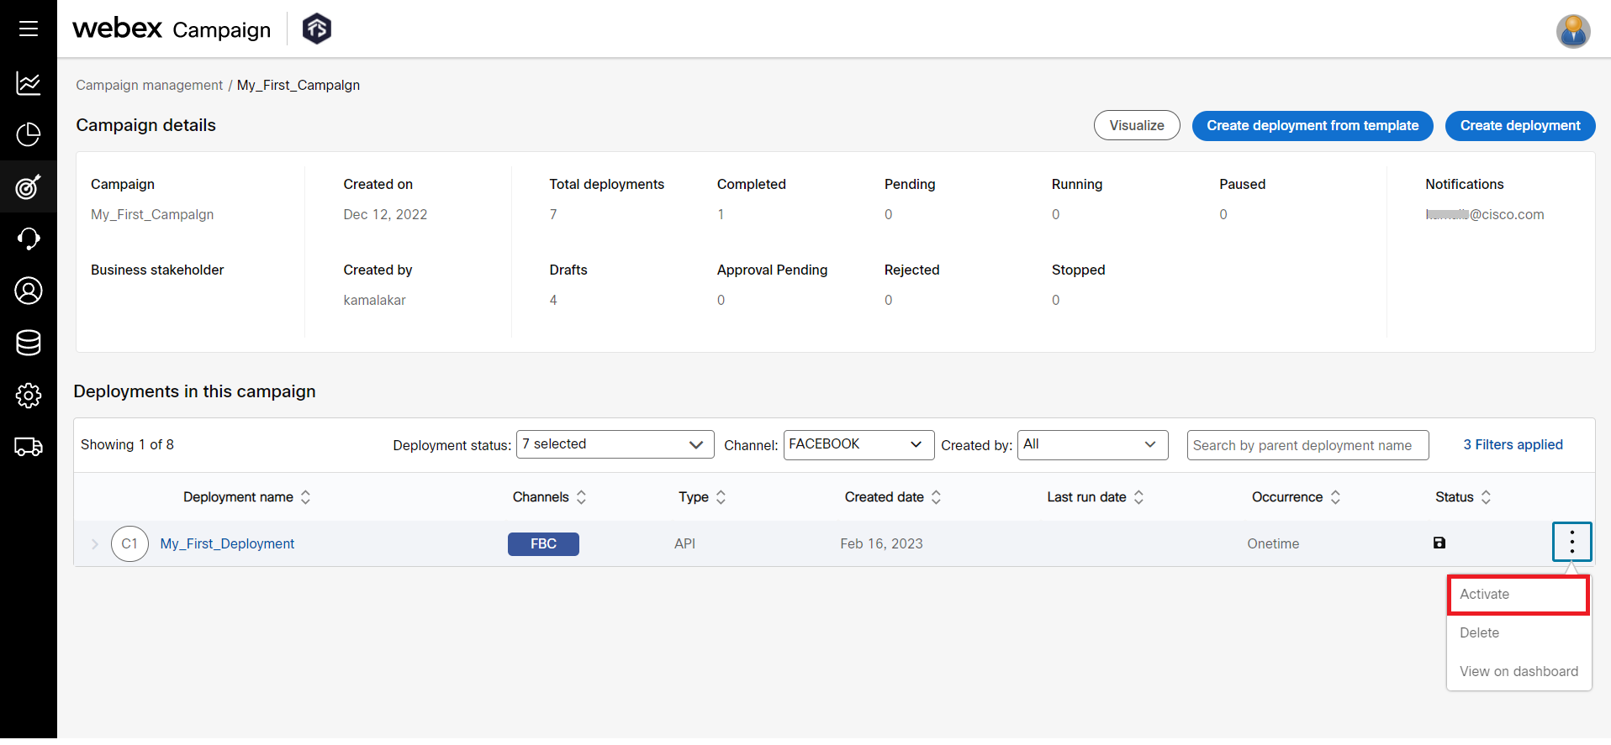
Task: Click the Feb 16, 2023 created date cell
Action: click(881, 544)
